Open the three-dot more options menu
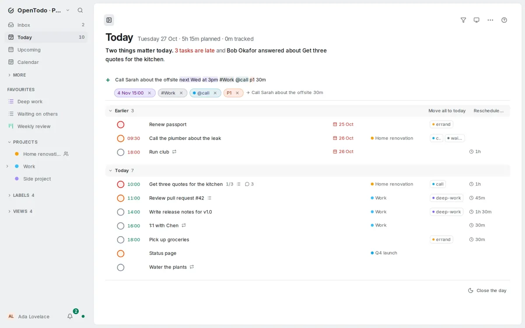Screen dimensions: 525x328 click(x=490, y=20)
